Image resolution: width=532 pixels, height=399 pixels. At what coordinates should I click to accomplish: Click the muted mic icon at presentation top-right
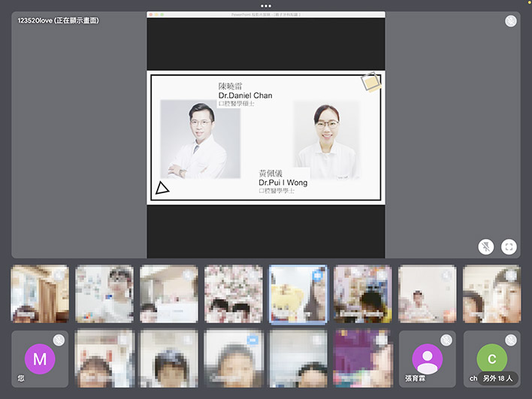pos(511,21)
